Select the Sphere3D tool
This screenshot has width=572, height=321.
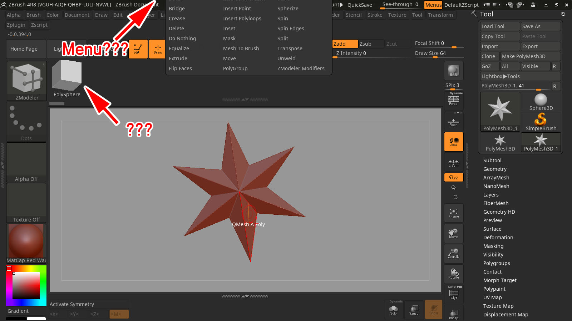541,102
